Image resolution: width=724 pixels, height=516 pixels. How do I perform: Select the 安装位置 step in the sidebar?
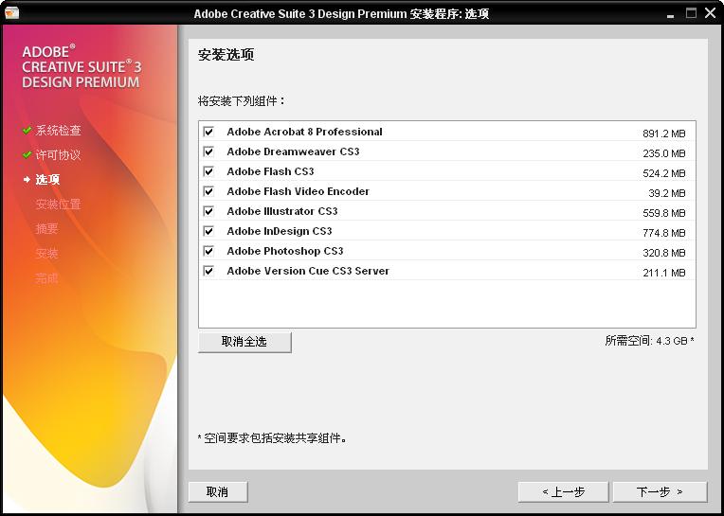click(x=58, y=204)
